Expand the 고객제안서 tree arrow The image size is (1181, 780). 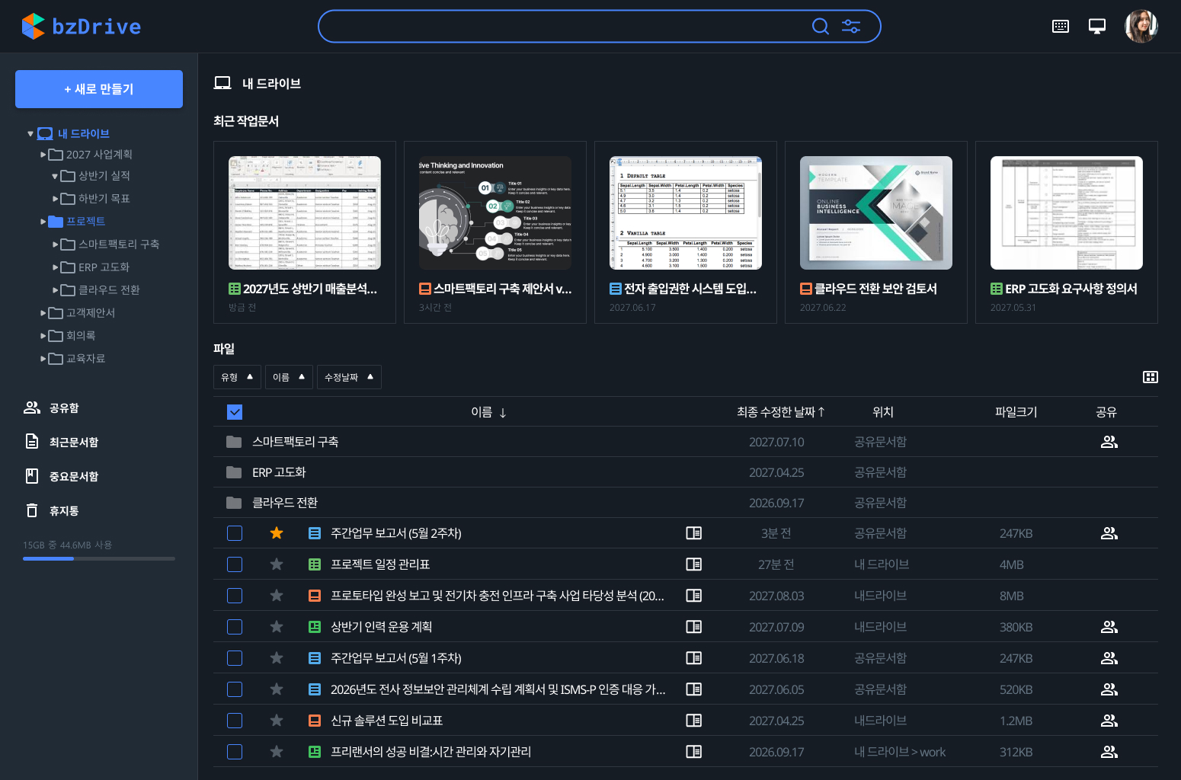(43, 313)
